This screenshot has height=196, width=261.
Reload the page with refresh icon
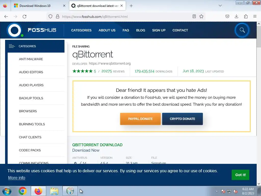tap(24, 17)
